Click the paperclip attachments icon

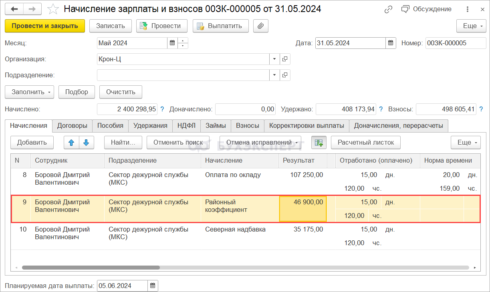pyautogui.click(x=261, y=26)
